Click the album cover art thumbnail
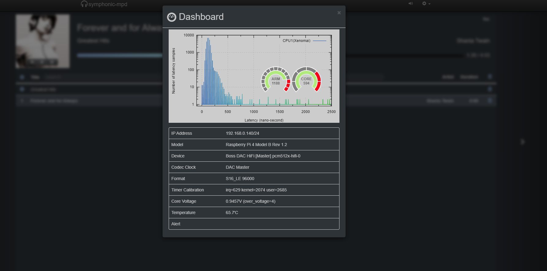 tap(43, 41)
